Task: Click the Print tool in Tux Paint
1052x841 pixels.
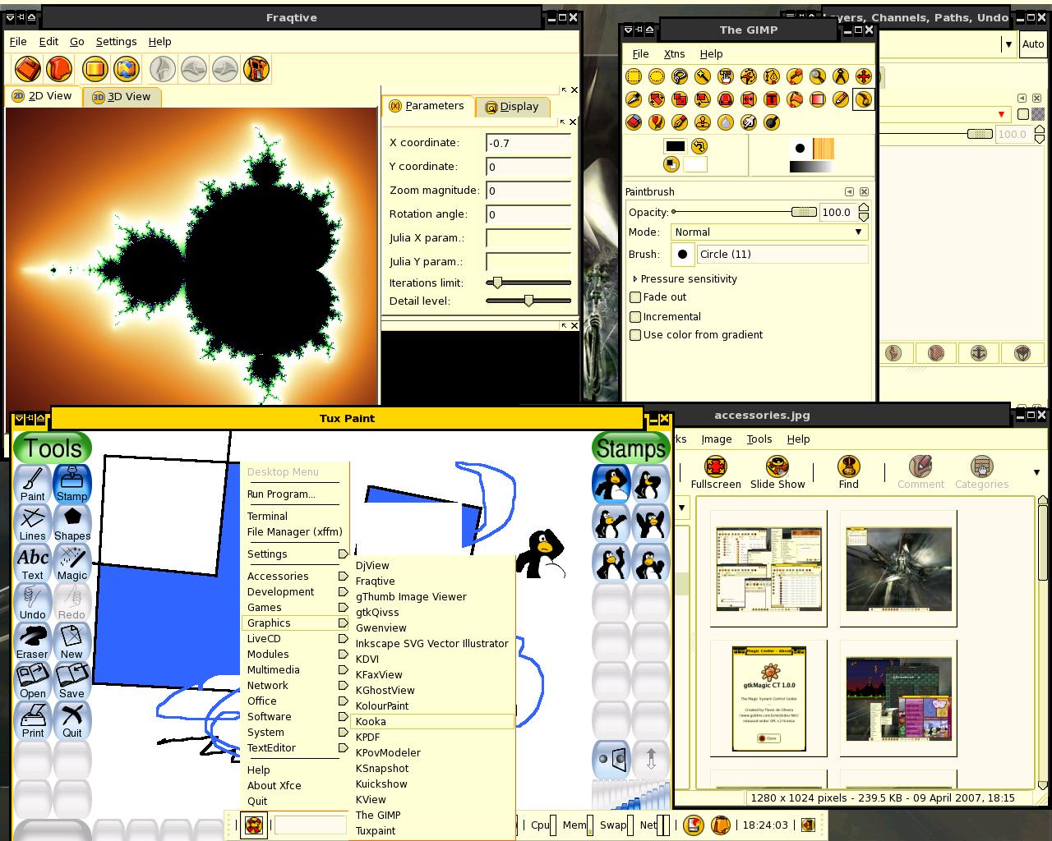Action: [33, 720]
